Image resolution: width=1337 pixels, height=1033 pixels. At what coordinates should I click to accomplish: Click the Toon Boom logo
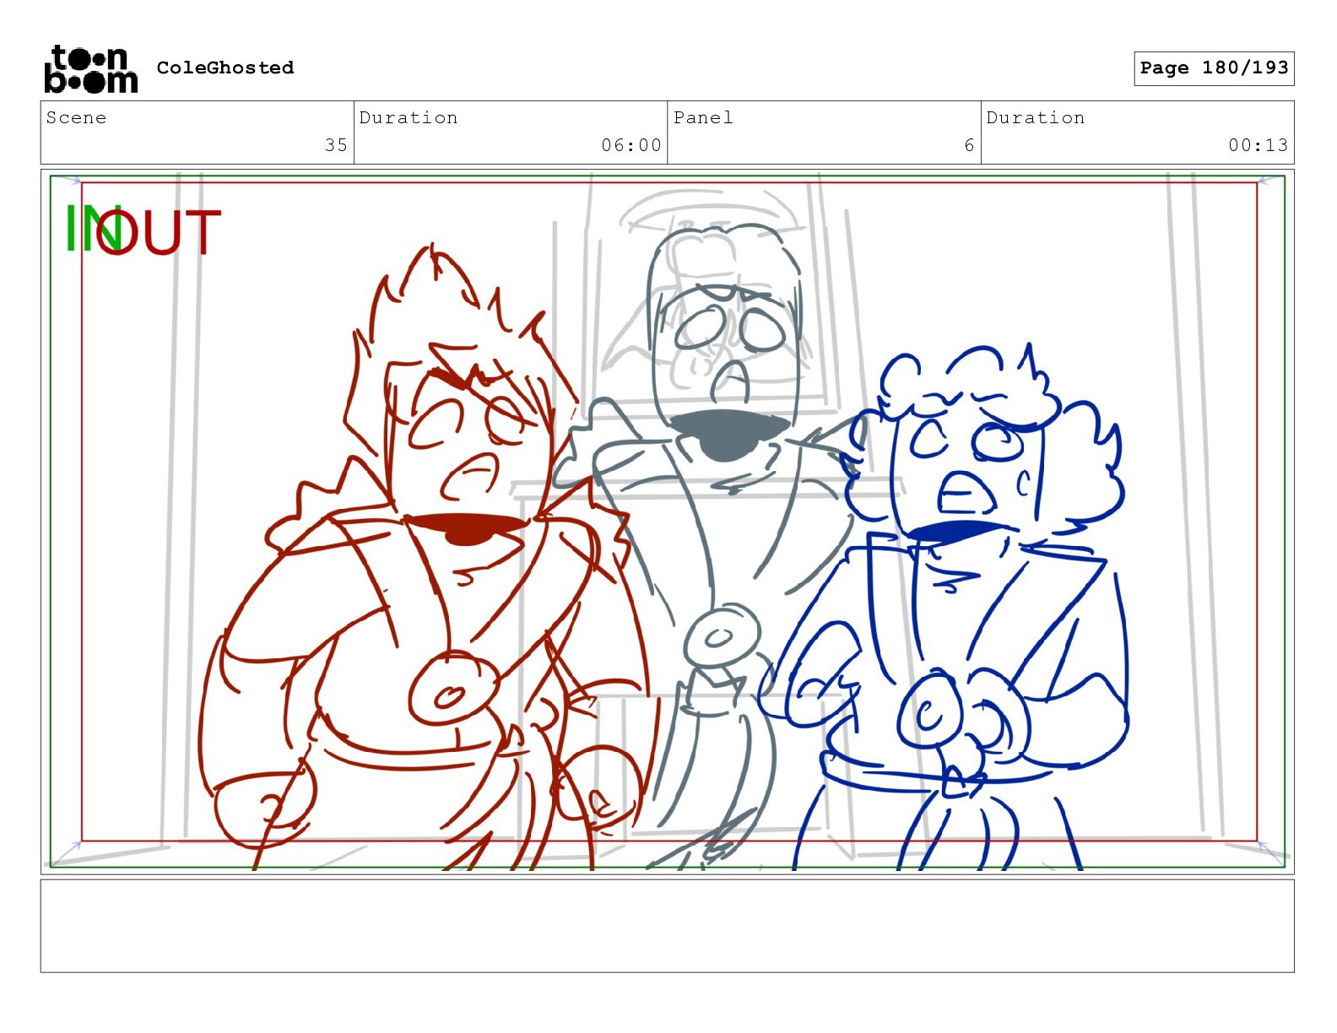90,68
